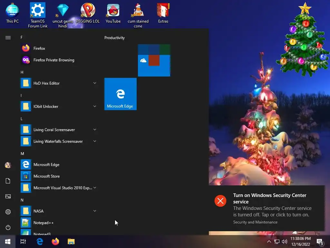The height and width of the screenshot is (248, 330).
Task: Open Documents from Start sidebar
Action: pos(8,181)
